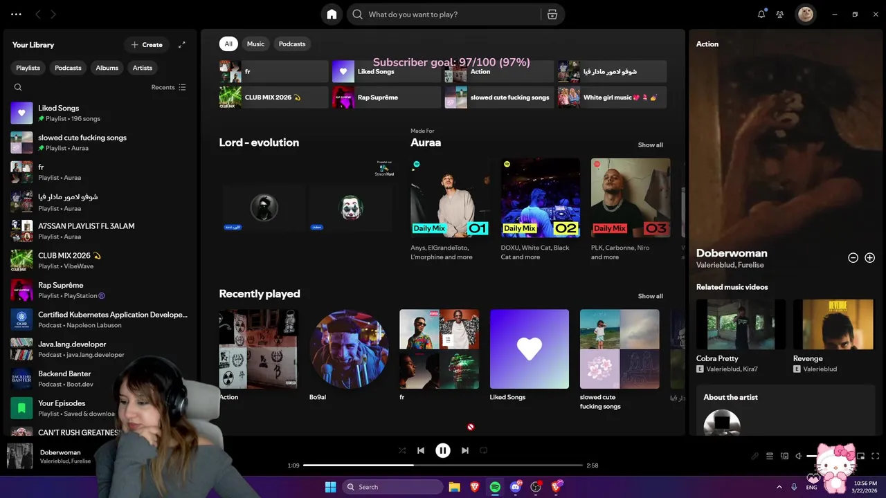886x498 pixels.
Task: Skip to the next track
Action: (x=465, y=450)
